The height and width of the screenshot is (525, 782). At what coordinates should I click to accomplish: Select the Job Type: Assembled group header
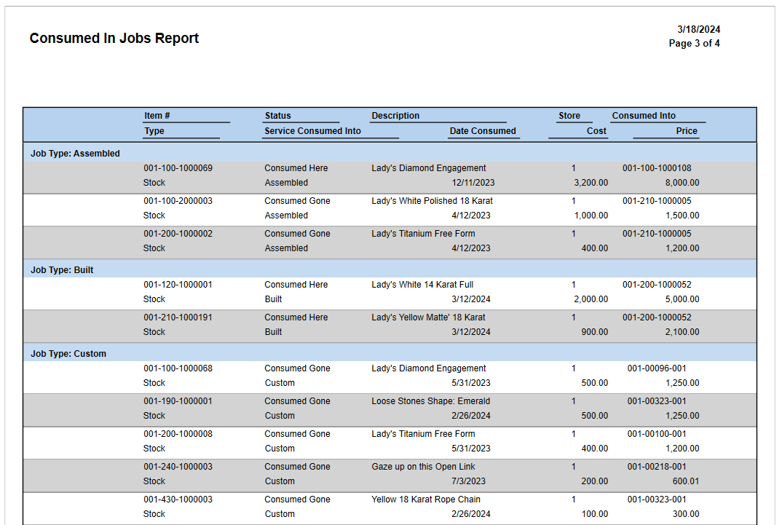click(x=75, y=154)
